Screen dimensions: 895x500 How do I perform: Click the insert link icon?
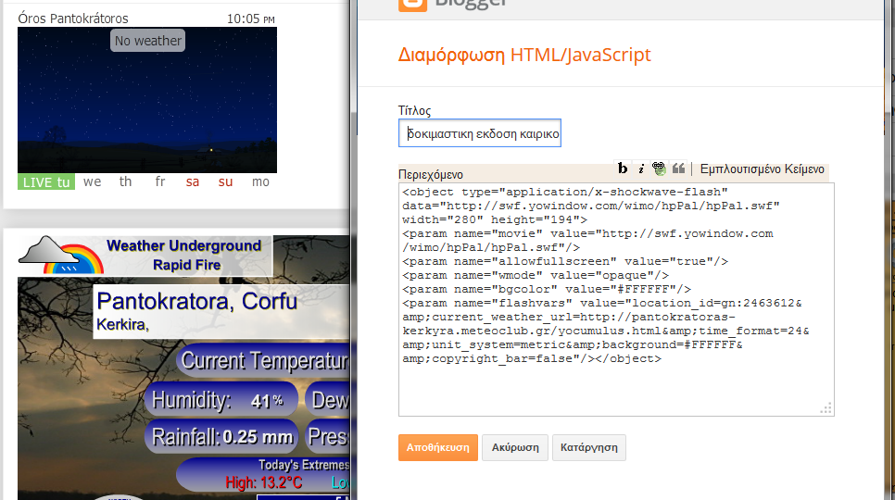click(659, 169)
